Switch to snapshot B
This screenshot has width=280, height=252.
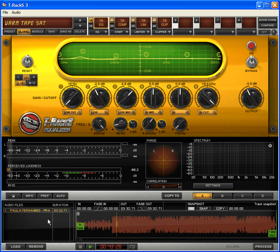(222, 196)
